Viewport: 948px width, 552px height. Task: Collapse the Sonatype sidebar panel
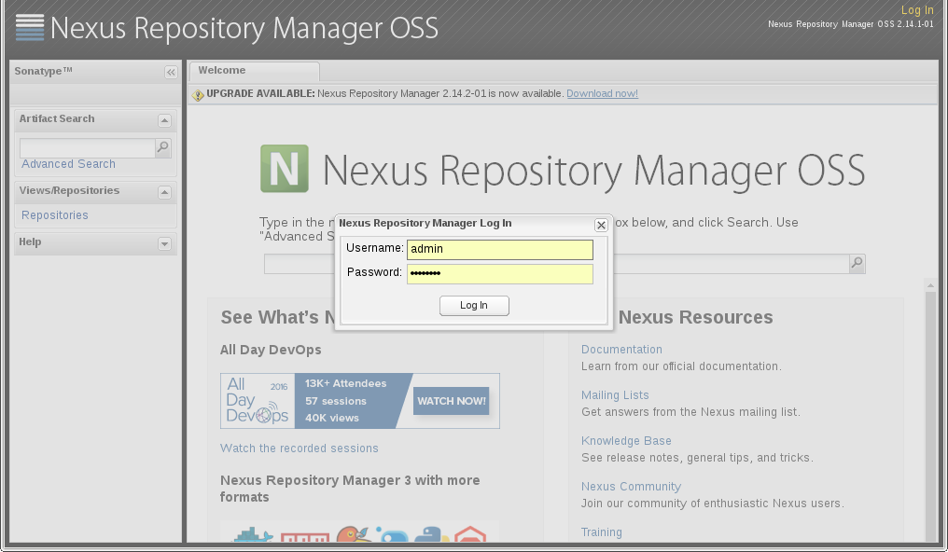[x=171, y=72]
